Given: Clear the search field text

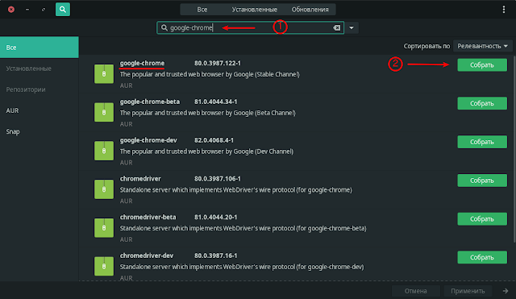Looking at the screenshot, I should (x=337, y=28).
